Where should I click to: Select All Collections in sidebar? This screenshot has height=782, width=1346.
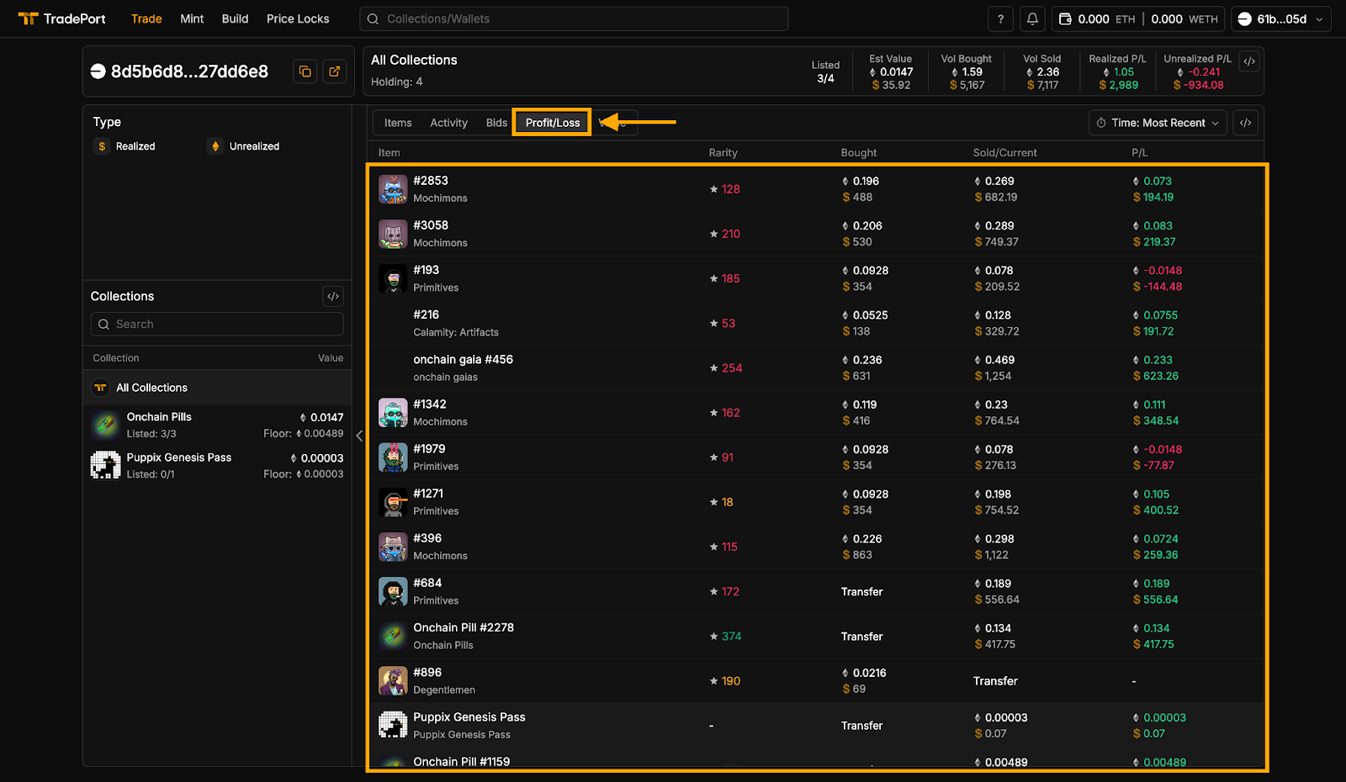[217, 388]
